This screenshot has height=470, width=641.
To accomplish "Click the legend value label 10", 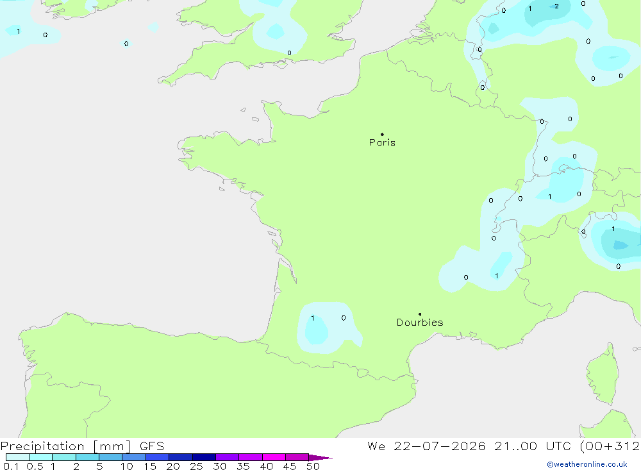I will click(127, 466).
